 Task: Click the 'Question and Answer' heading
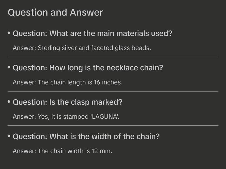(55, 12)
